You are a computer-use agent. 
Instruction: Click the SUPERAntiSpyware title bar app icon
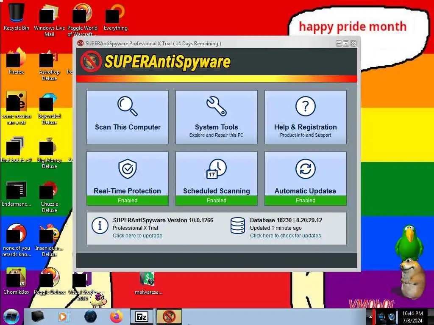click(80, 44)
